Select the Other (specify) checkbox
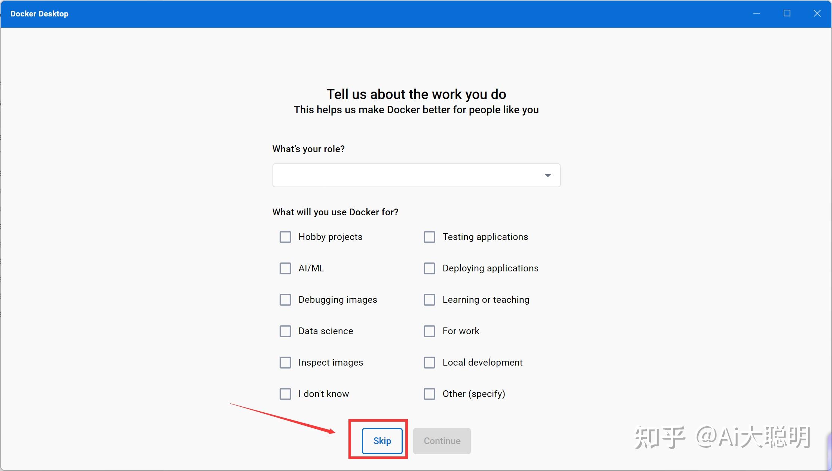 pos(429,394)
